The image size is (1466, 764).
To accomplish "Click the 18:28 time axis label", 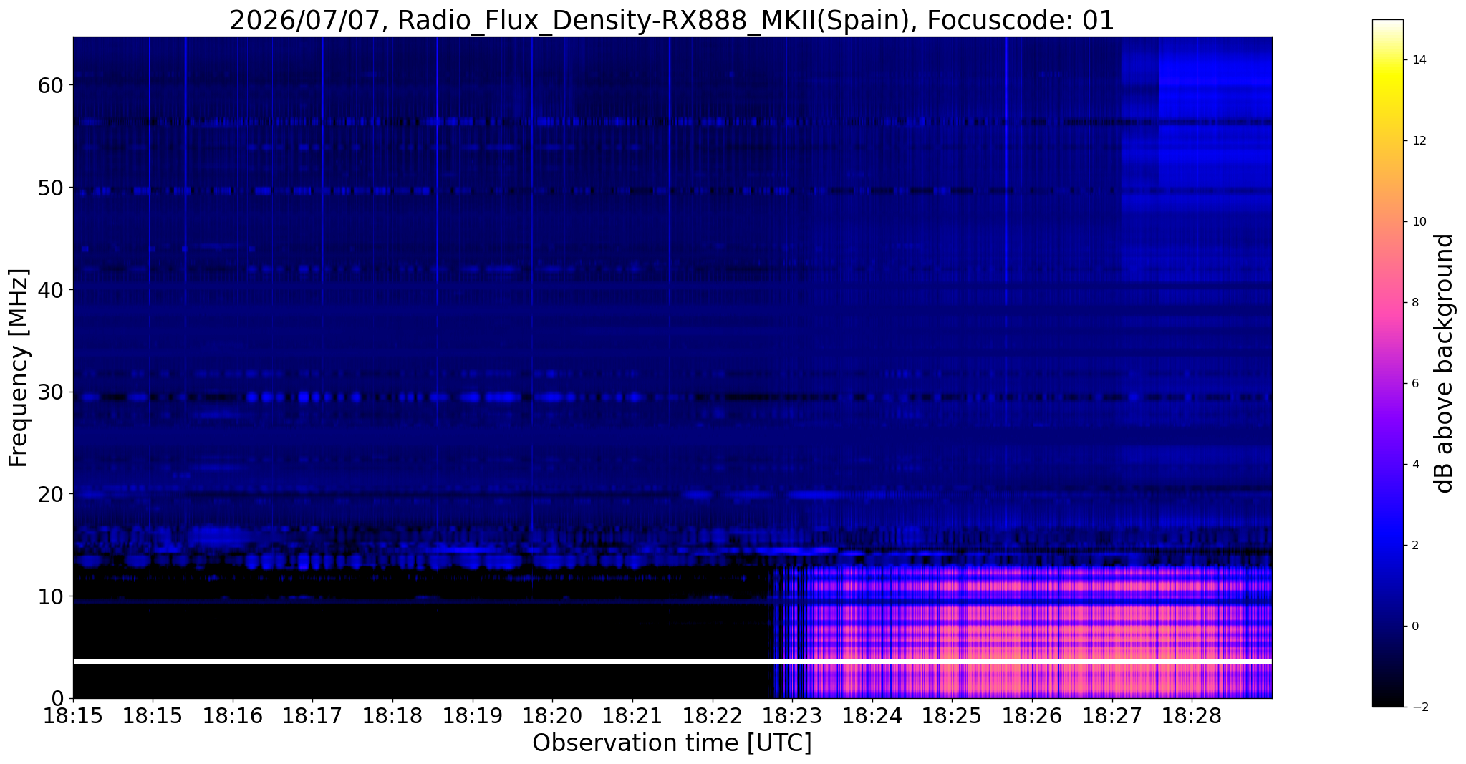I will coord(1192,715).
